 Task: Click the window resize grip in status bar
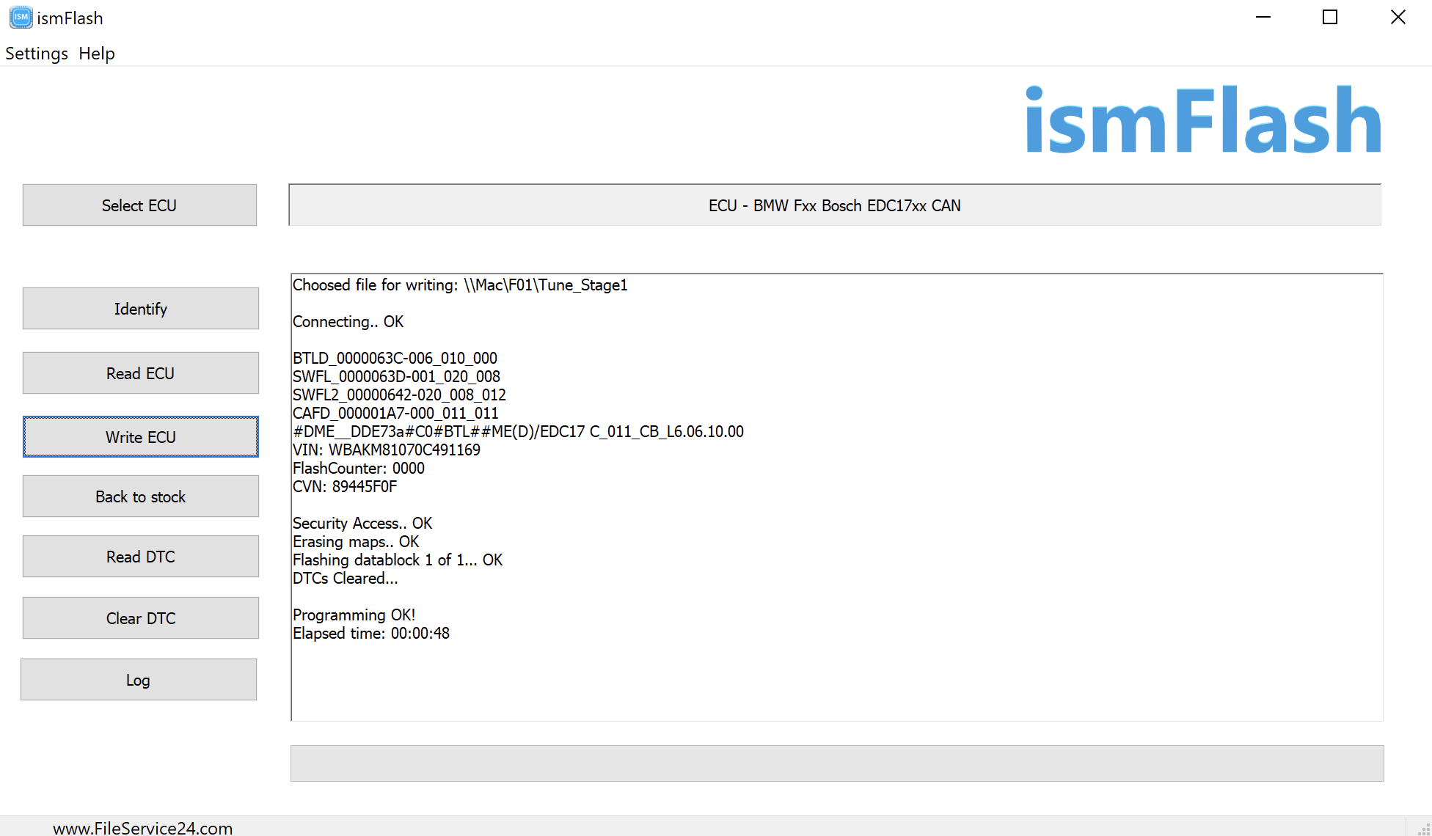pos(1424,829)
